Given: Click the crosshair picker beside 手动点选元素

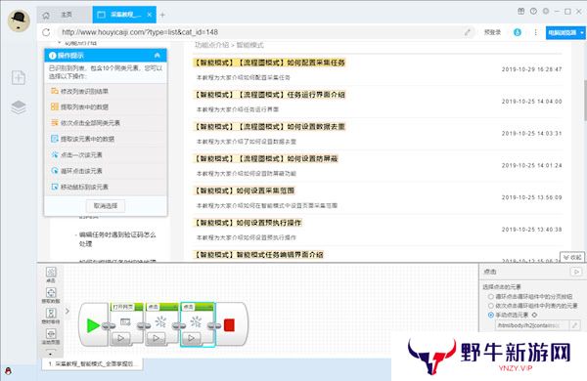Looking at the screenshot, I should [534, 315].
